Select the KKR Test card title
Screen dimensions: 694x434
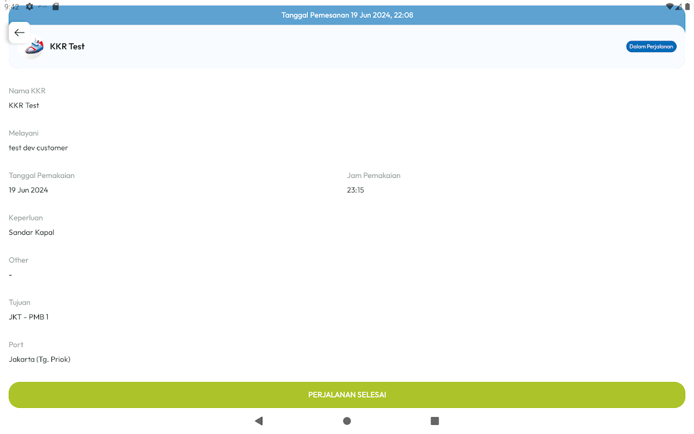(x=67, y=47)
